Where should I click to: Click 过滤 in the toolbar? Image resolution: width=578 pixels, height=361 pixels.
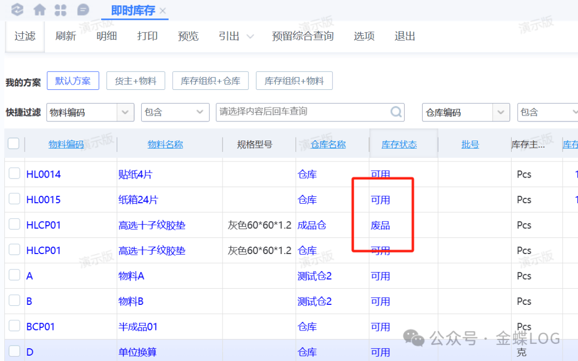[25, 36]
